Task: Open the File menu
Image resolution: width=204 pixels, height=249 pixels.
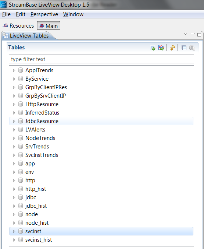Action: (x=6, y=14)
